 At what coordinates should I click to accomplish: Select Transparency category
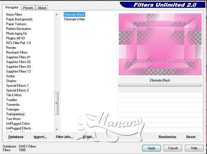(16, 114)
